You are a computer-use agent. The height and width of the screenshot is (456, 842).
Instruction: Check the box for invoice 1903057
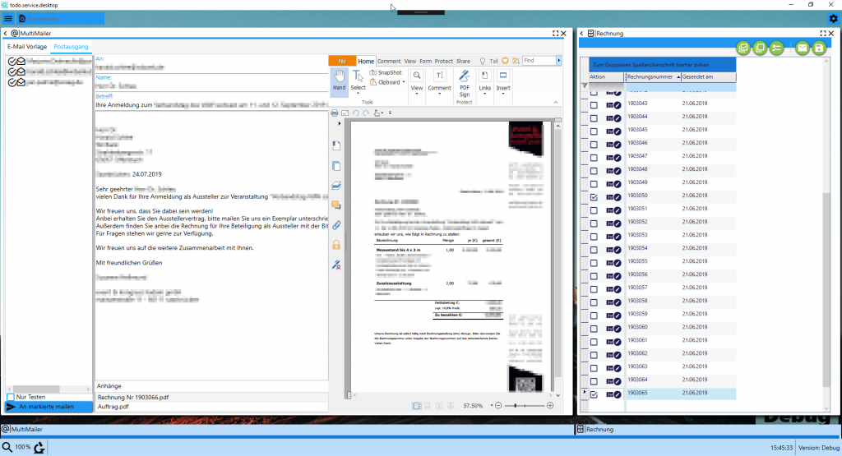point(594,289)
